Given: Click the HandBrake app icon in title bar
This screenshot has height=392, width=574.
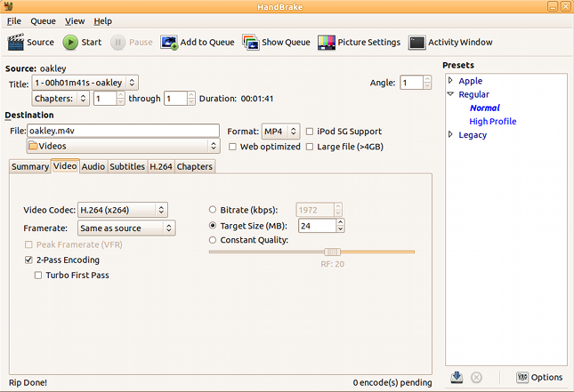Looking at the screenshot, I should tap(8, 6).
